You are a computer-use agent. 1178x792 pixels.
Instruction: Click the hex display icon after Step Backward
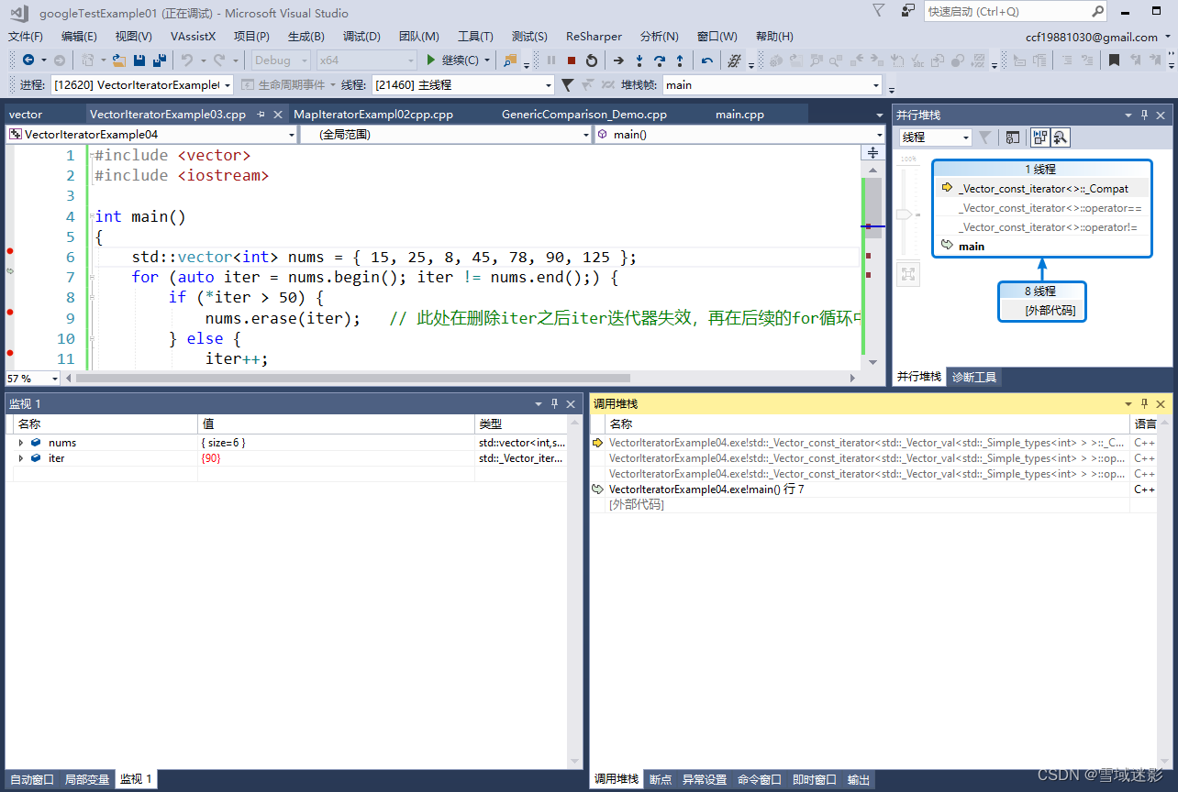[734, 60]
